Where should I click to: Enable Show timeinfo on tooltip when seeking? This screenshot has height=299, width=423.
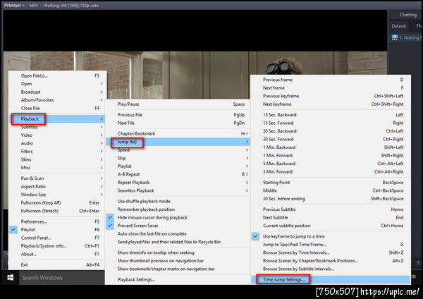click(x=178, y=252)
